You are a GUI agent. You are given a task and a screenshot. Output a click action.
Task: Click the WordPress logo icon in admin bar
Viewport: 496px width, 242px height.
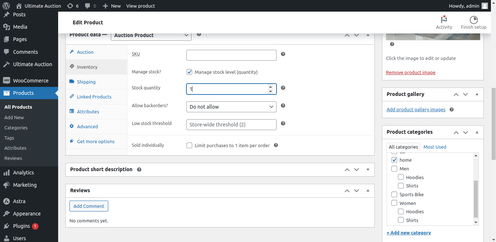(6, 6)
